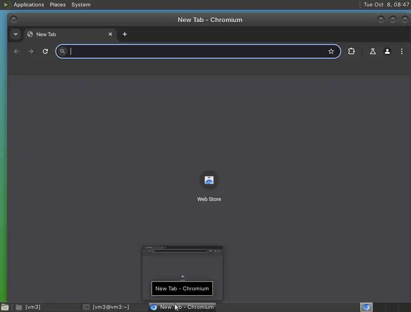Expand the tab search dropdown
Viewport: 411px width, 312px height.
point(16,34)
